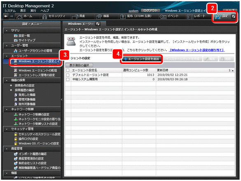Open Windows OS バージョンの設定
This screenshot has height=181, width=241.
click(39, 144)
